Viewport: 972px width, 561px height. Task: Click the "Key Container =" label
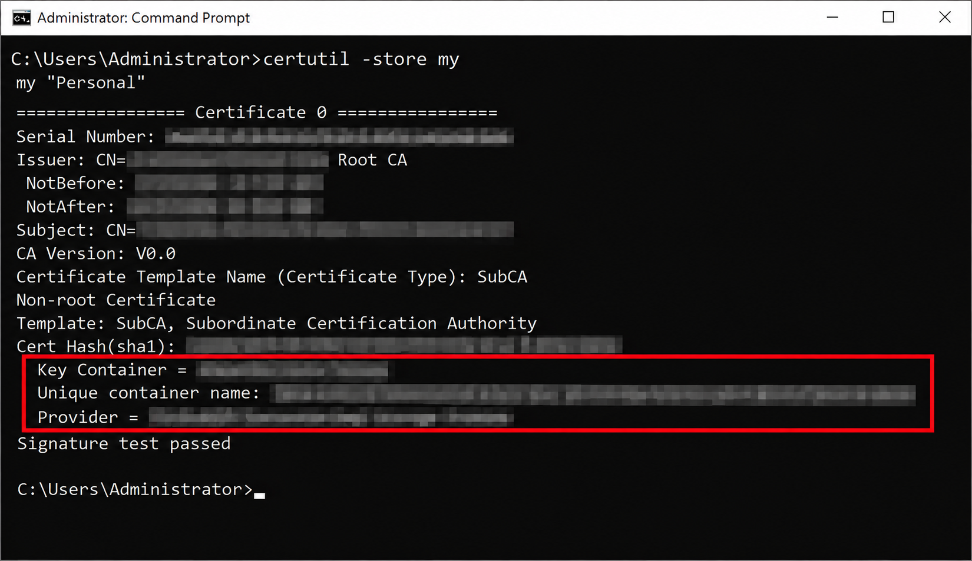click(x=112, y=370)
